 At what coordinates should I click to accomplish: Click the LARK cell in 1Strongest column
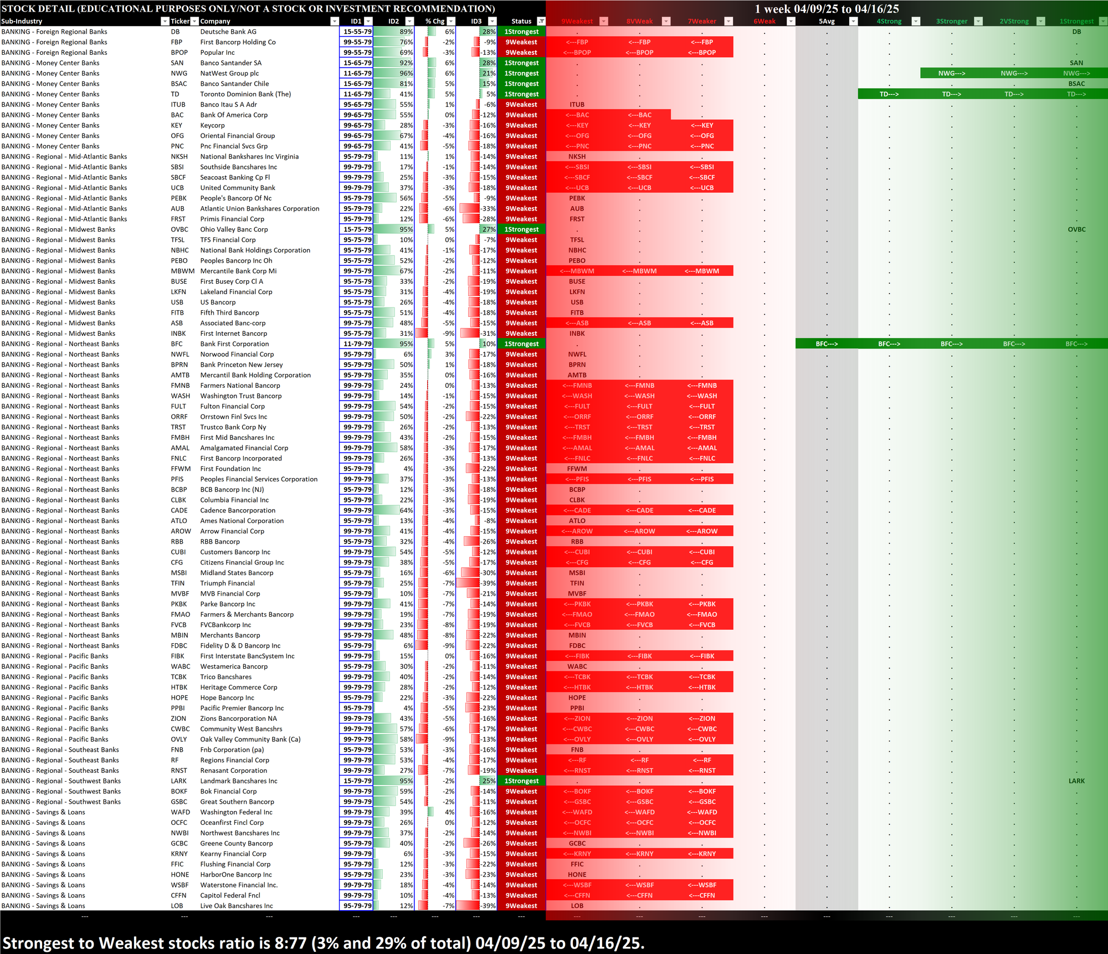1076,781
